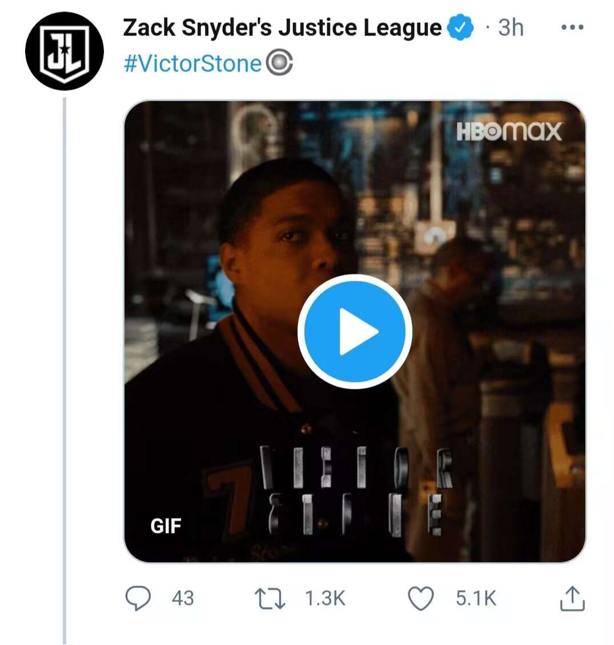This screenshot has width=614, height=645.
Task: Open the JL profile avatar
Action: click(64, 50)
